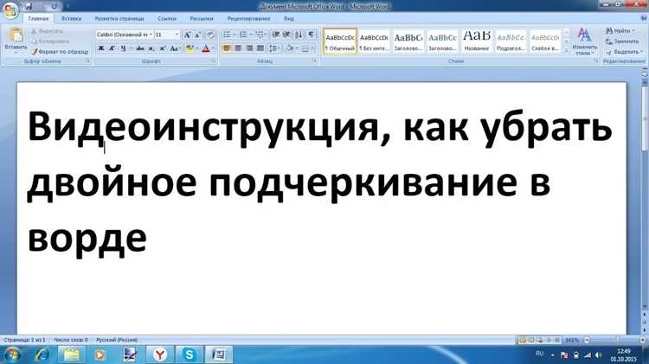Switch to the Ссылки (References) tab
Image resolution: width=649 pixels, height=364 pixels.
[x=167, y=19]
